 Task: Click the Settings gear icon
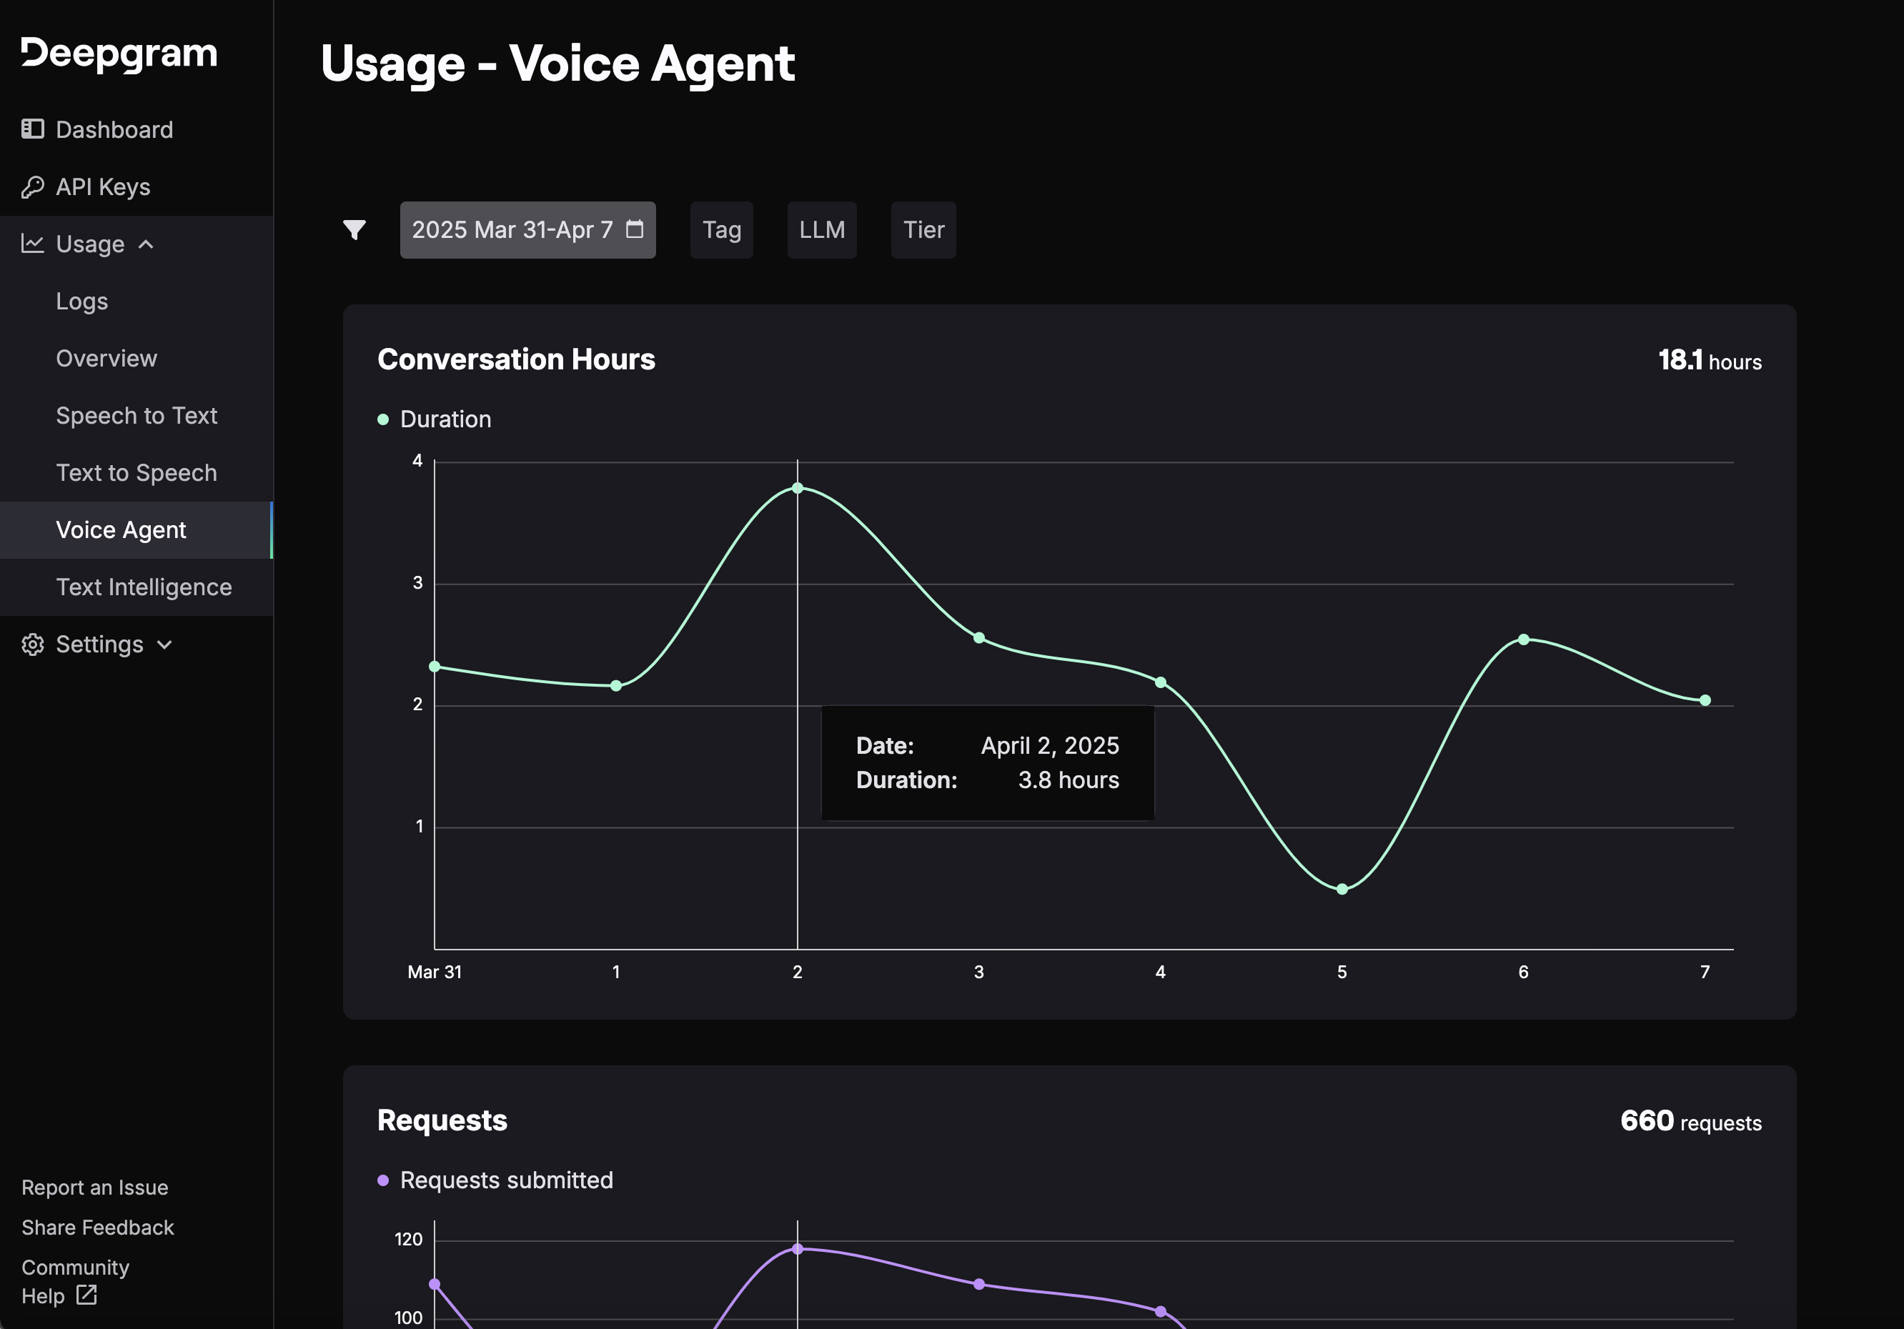32,644
